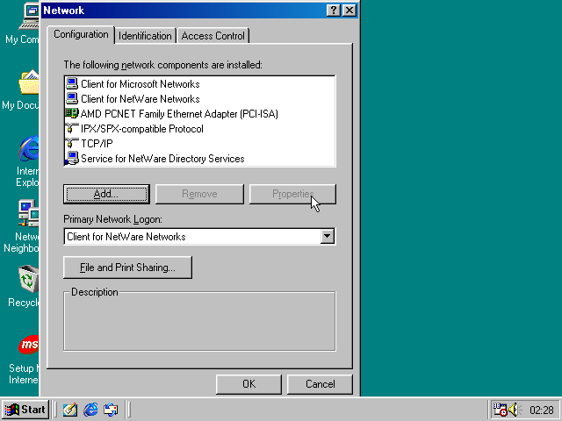Screen dimensions: 562x421
Task: Select 'Service for NetWare Directory Services' text
Action: pos(162,159)
